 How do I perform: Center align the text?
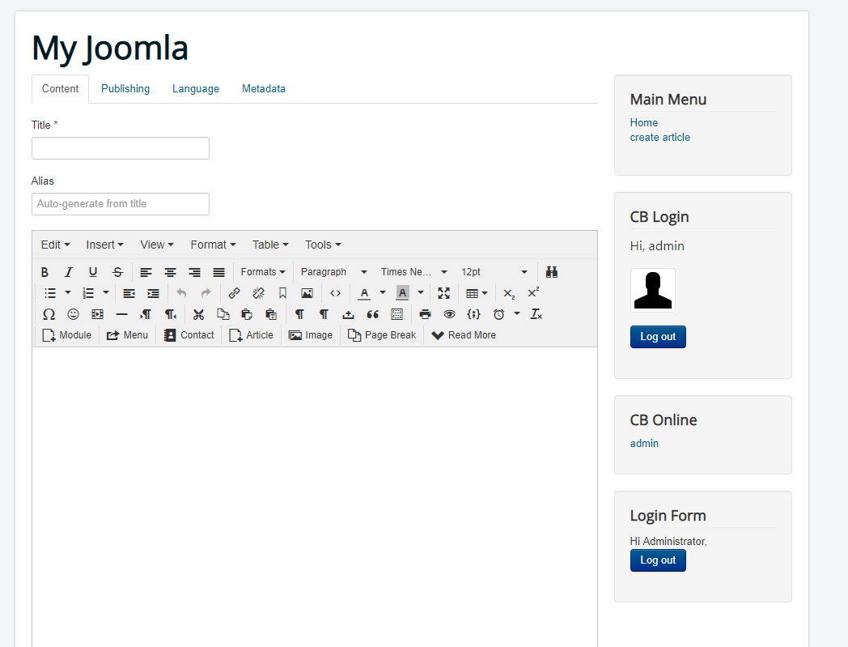171,272
